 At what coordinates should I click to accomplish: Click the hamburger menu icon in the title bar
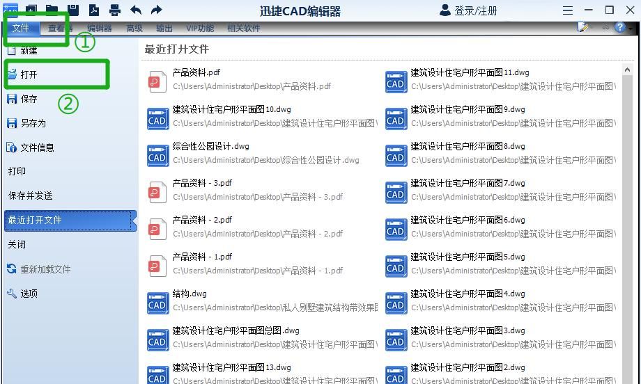(568, 10)
